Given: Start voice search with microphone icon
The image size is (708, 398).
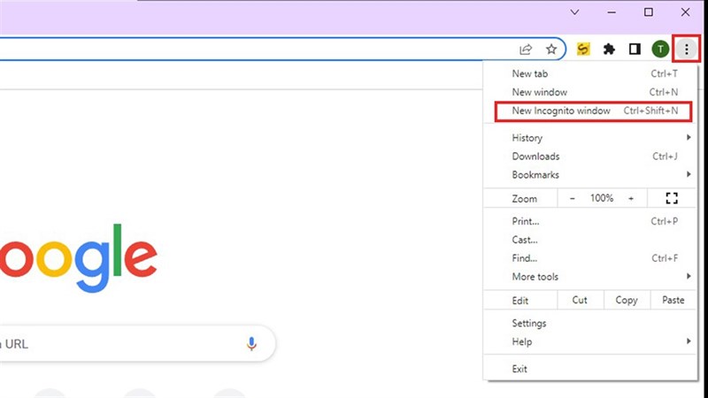Looking at the screenshot, I should point(251,344).
